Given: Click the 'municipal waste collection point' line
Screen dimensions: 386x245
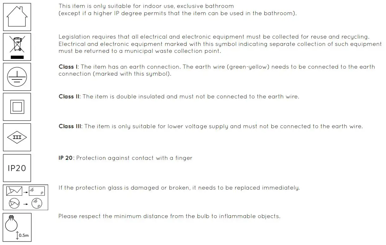Looking at the screenshot, I should pyautogui.click(x=139, y=51).
